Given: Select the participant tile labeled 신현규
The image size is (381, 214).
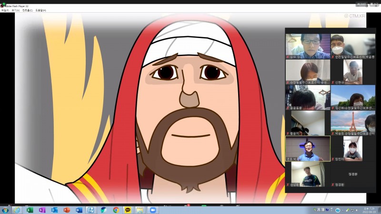Looking at the screenshot, I should (353, 72).
